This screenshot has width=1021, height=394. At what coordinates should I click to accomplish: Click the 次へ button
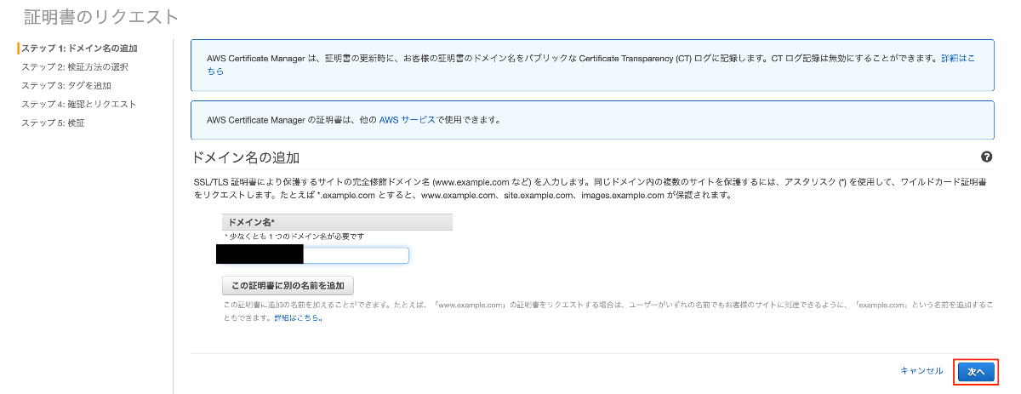975,372
